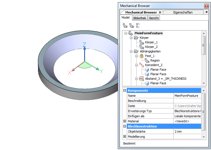This screenshot has height=150, width=211.
Task: Collapse the Blechkonstruktion property section
Action: tap(124, 126)
